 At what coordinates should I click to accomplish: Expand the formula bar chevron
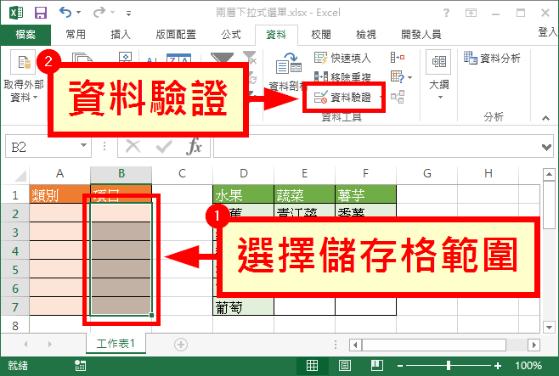tap(546, 147)
